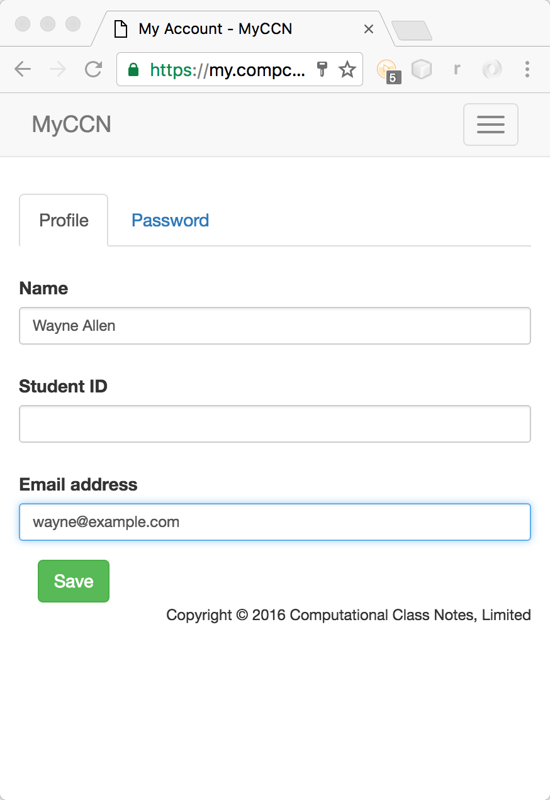Reload the page with refresh icon
This screenshot has height=800, width=550.
(94, 69)
